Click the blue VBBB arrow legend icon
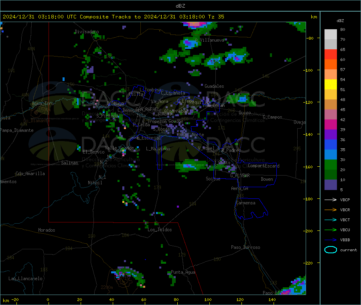This screenshot has height=305, width=361. [x=331, y=240]
